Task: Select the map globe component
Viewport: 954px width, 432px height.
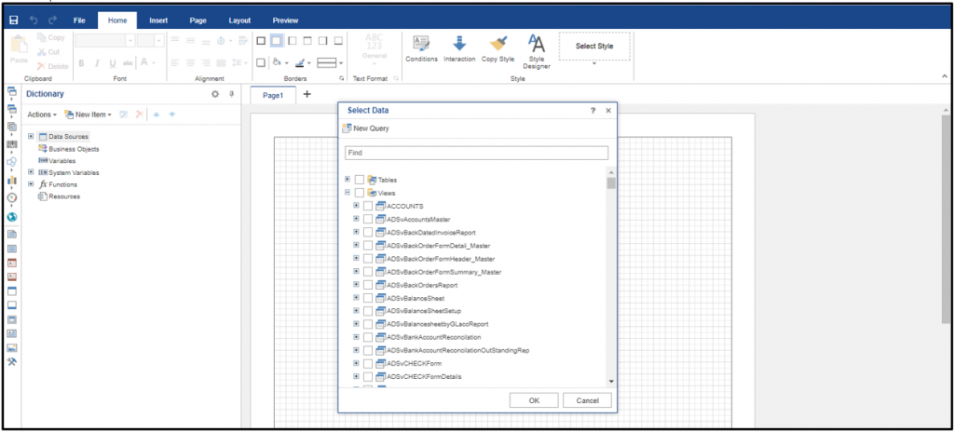Action: click(11, 217)
